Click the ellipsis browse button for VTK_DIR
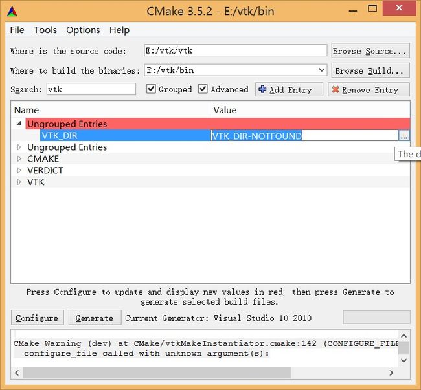Image resolution: width=421 pixels, height=390 pixels. click(x=404, y=136)
